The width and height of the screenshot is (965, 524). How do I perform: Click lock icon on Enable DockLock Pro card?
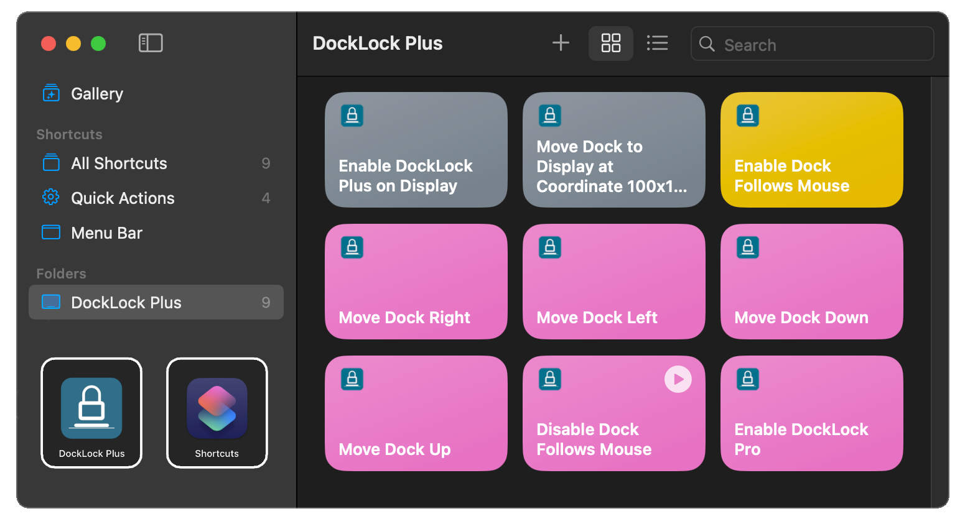[x=748, y=379]
